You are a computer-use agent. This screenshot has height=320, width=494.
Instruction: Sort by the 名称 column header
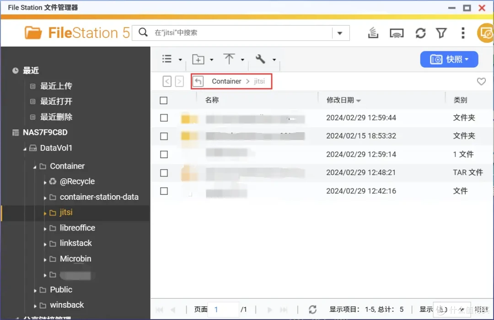(x=212, y=100)
